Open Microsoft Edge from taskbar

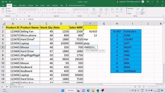tap(88, 90)
